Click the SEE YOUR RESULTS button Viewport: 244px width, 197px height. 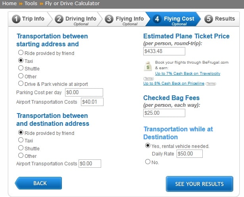[x=200, y=184]
